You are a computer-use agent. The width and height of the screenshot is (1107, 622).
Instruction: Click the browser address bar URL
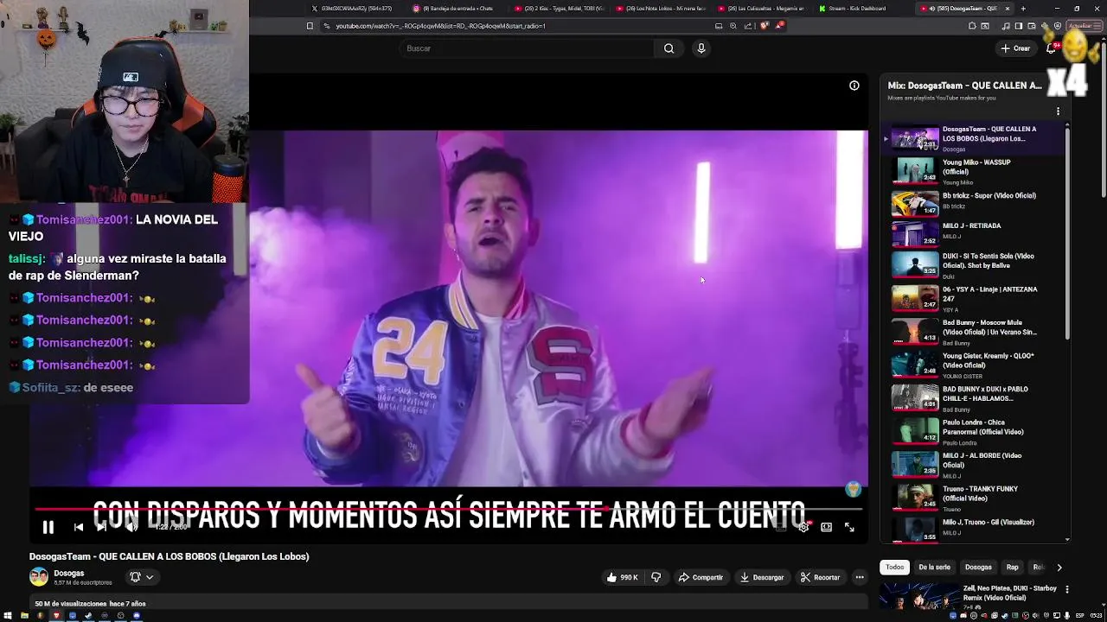click(x=440, y=26)
